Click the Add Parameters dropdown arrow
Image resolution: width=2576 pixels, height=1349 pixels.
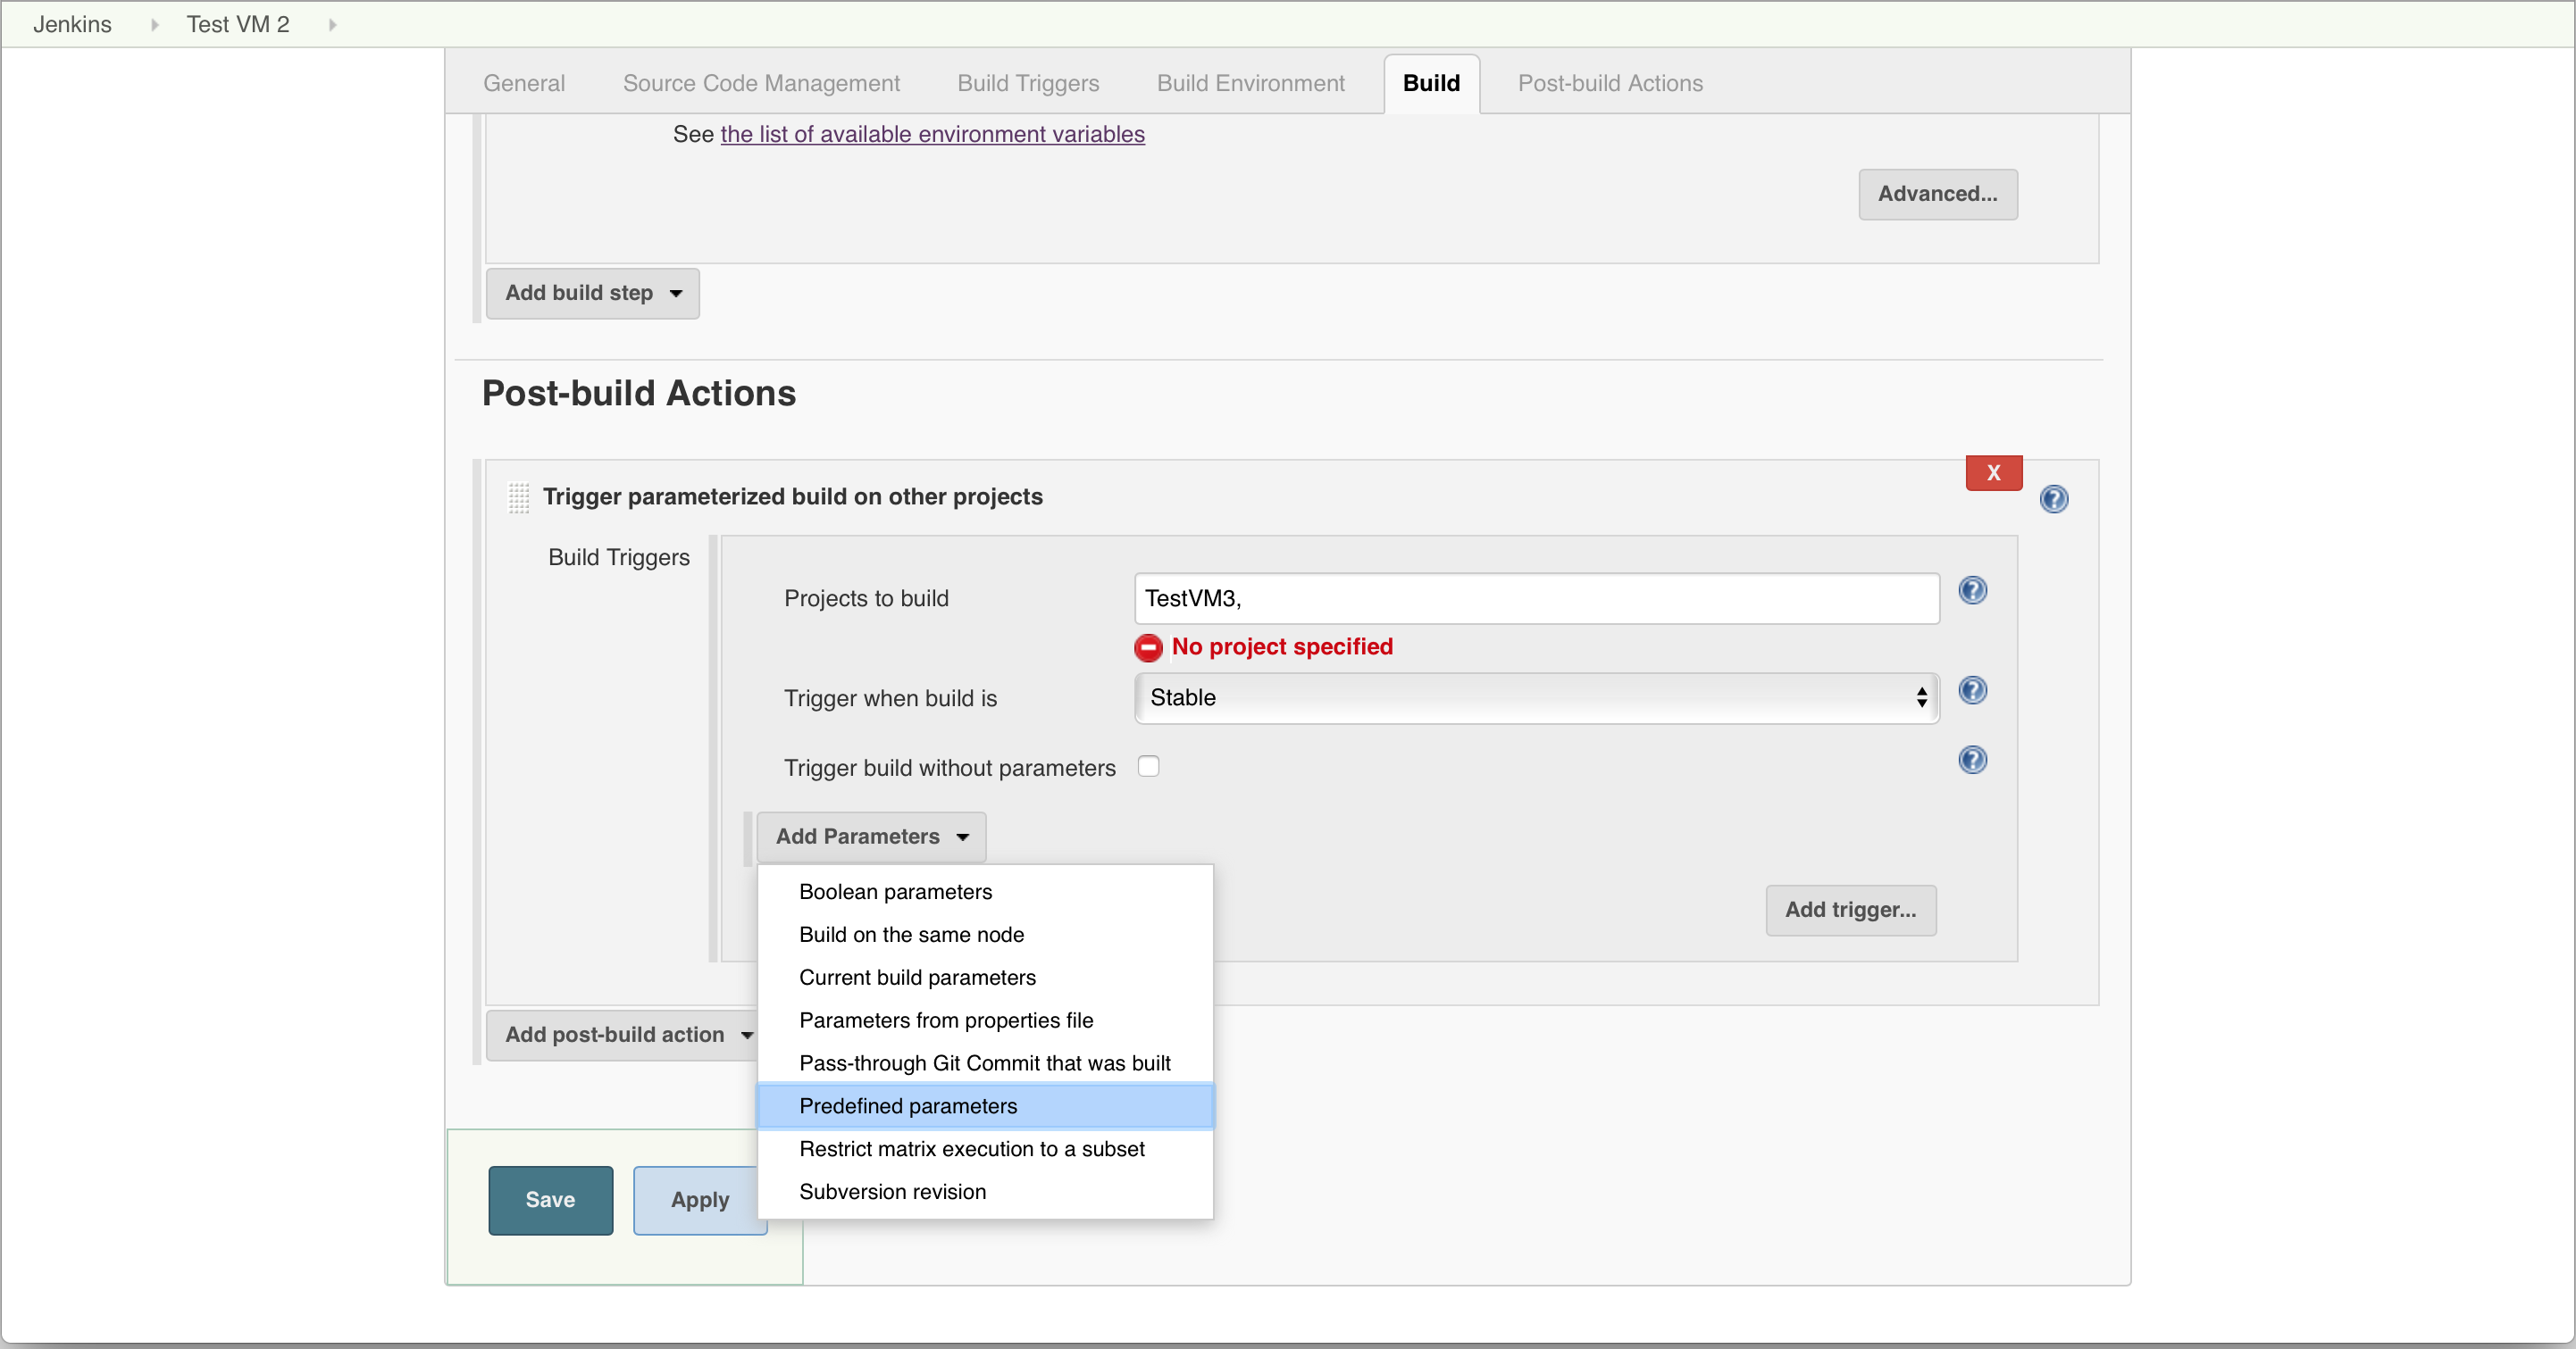pos(961,837)
